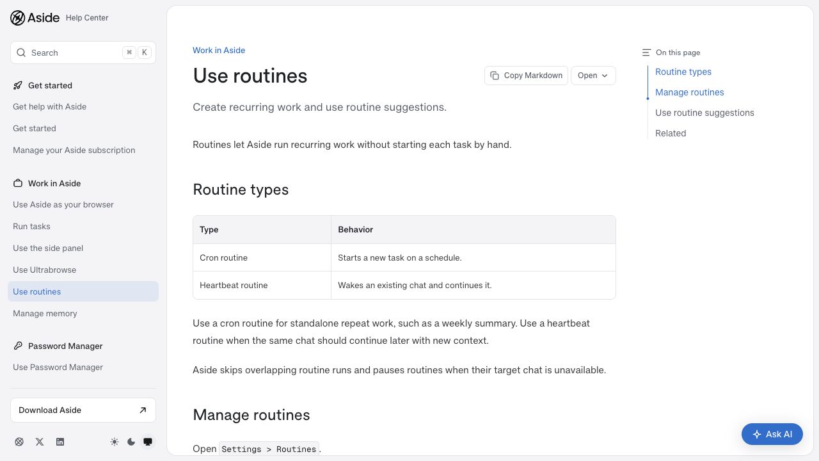
Task: Jump to Routine types in page outline
Action: (x=683, y=72)
